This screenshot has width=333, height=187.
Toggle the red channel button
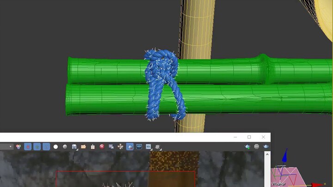pos(28,147)
